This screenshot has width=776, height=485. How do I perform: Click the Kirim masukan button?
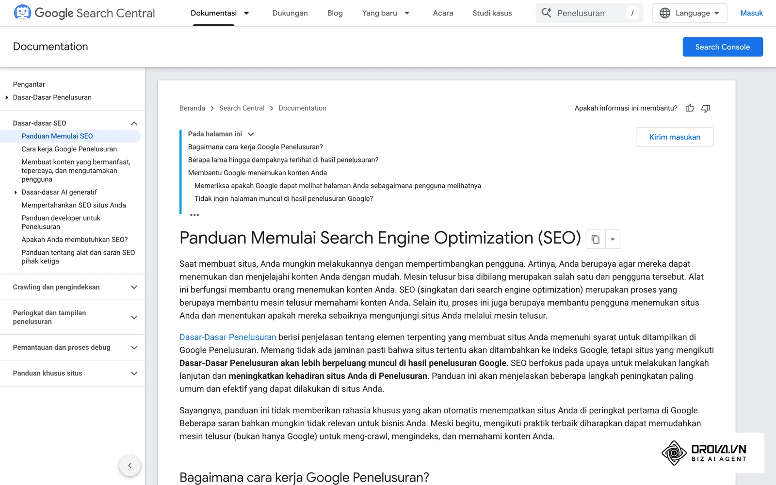(675, 137)
